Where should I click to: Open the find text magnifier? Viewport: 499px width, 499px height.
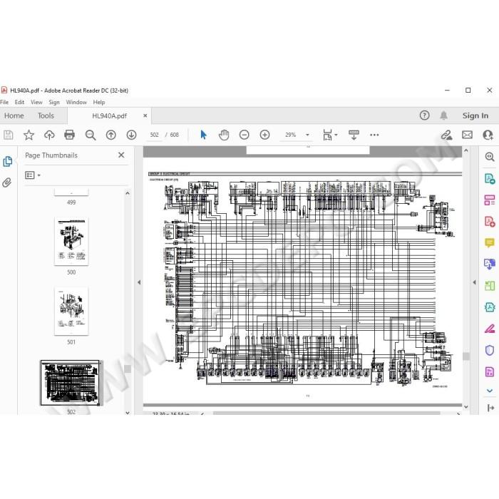[x=91, y=135]
